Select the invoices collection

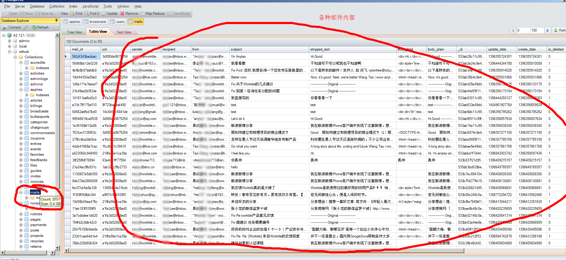point(37,182)
